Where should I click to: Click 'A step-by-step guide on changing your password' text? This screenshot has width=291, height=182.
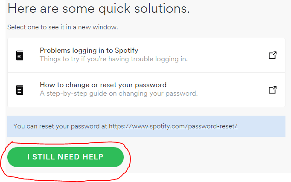pyautogui.click(x=119, y=94)
